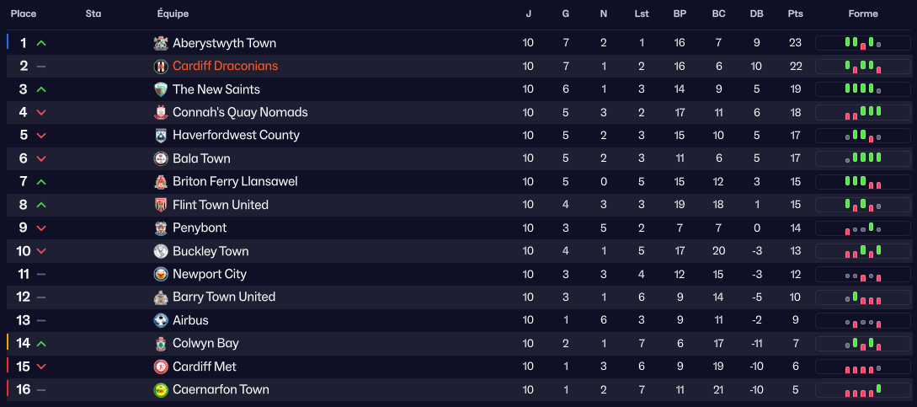Click the Aberystwyth Town club crest
The width and height of the screenshot is (917, 407).
pyautogui.click(x=161, y=43)
